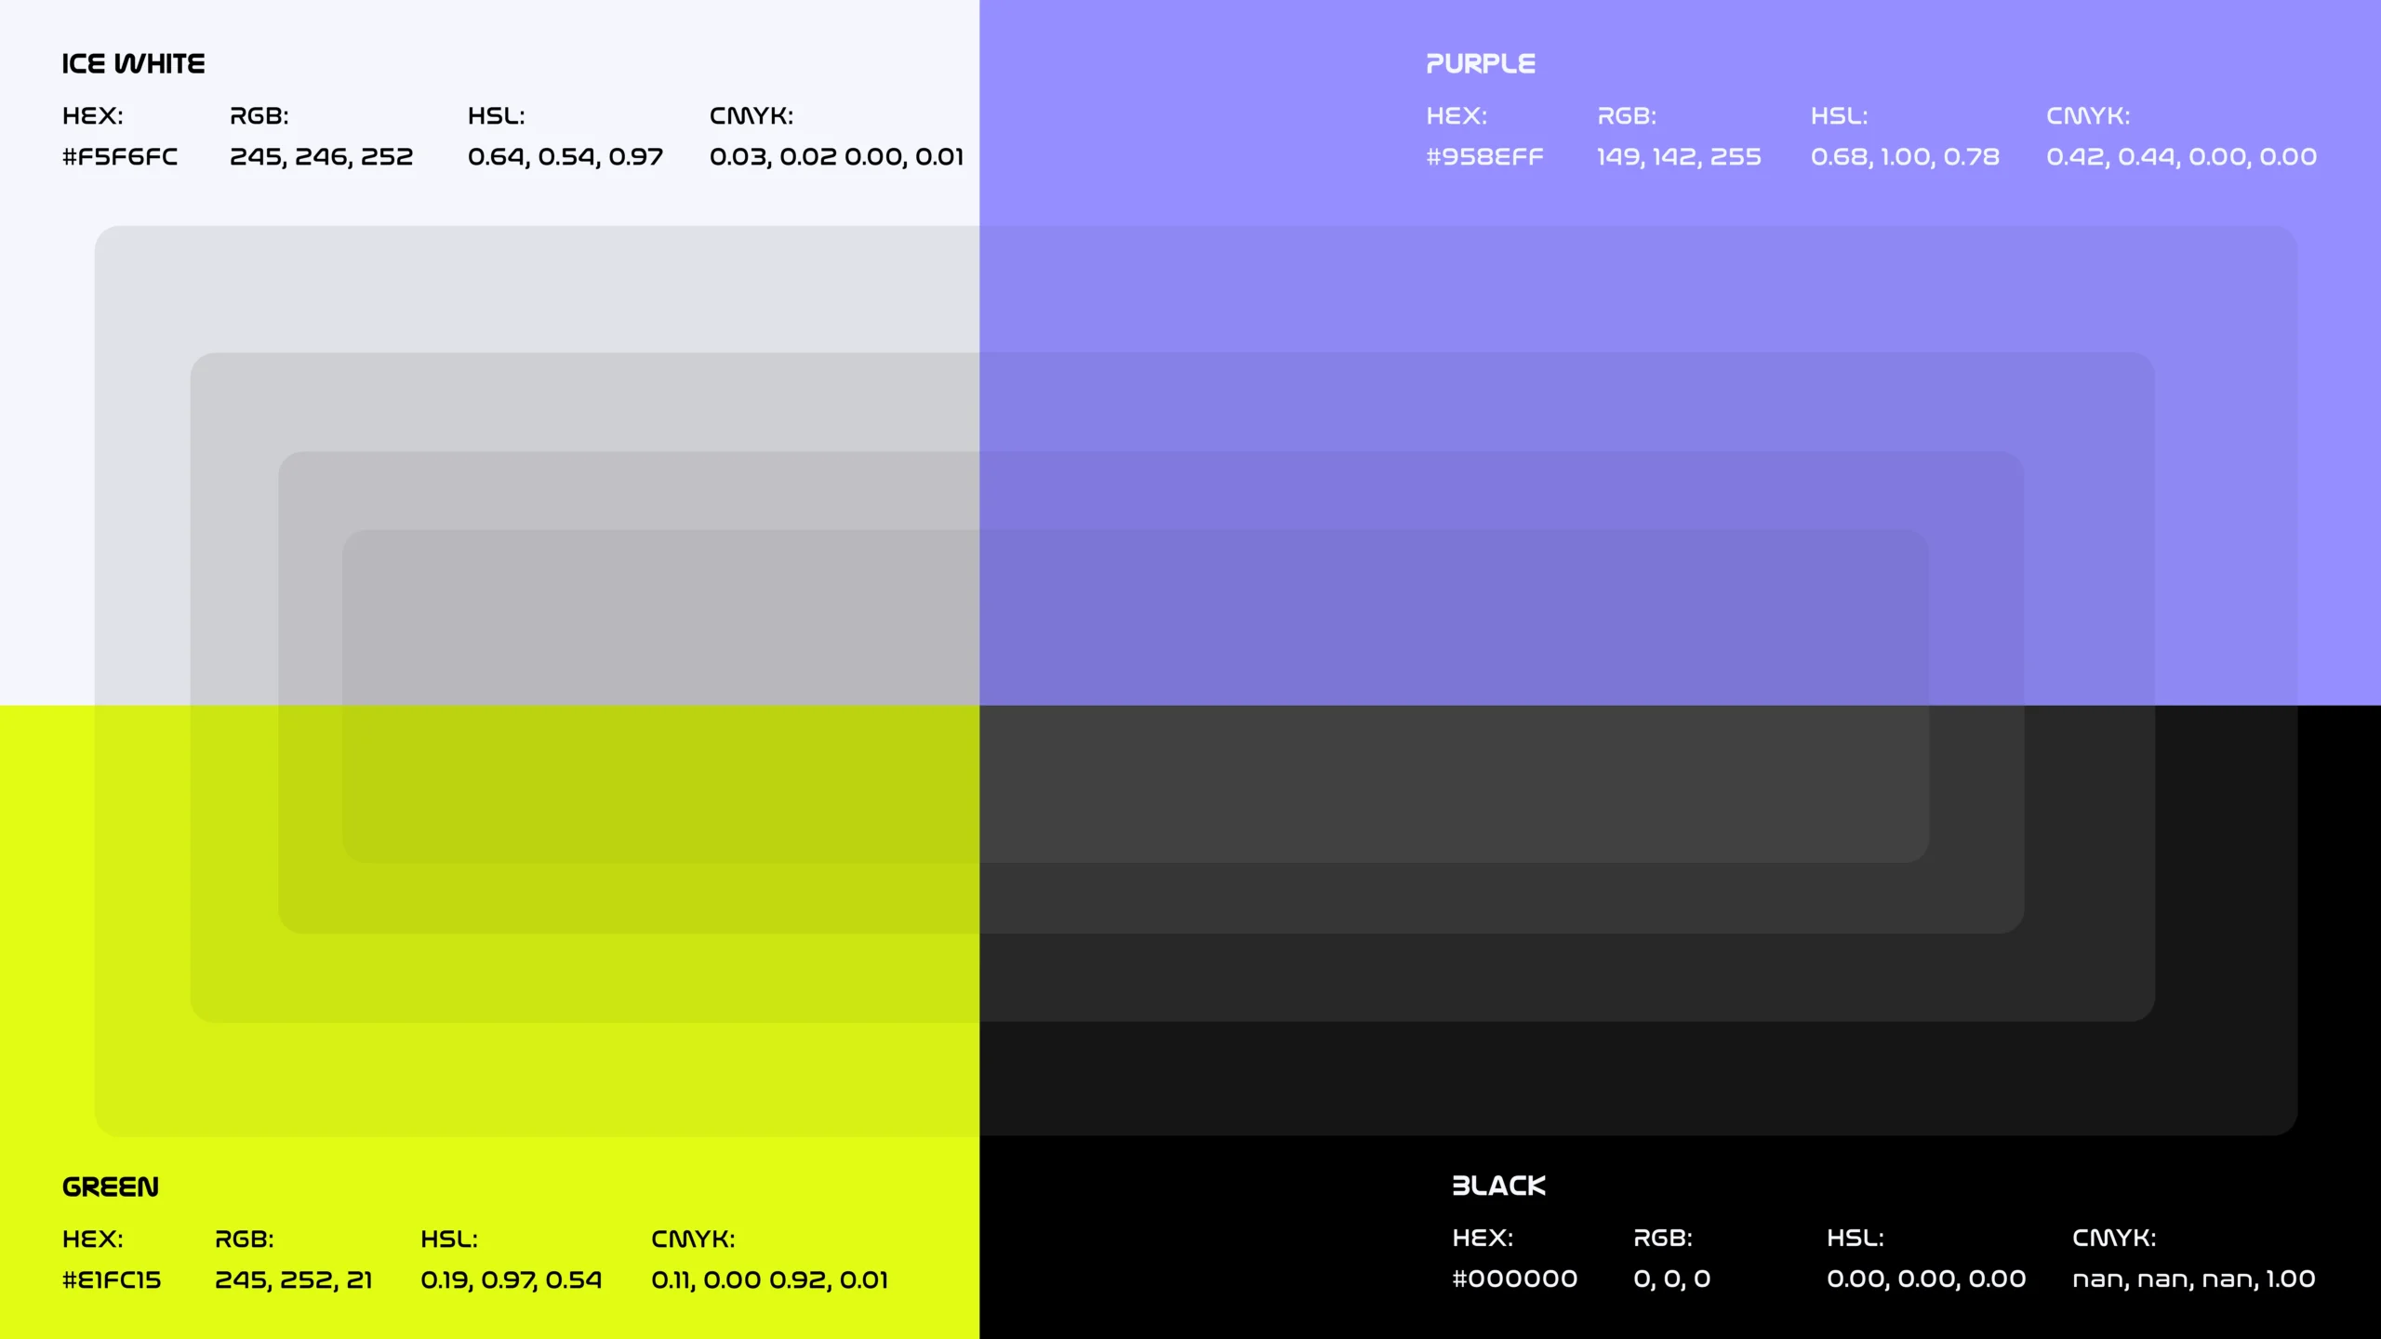2381x1339 pixels.
Task: Click hex value #E1FC15
Action: pos(112,1279)
